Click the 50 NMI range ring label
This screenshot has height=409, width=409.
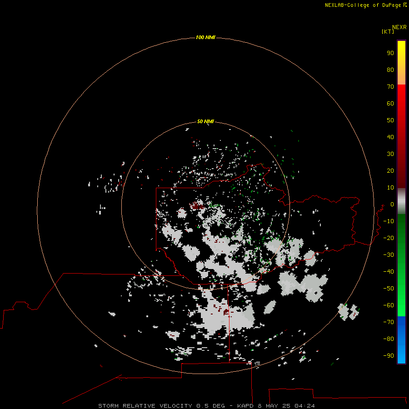pyautogui.click(x=205, y=121)
